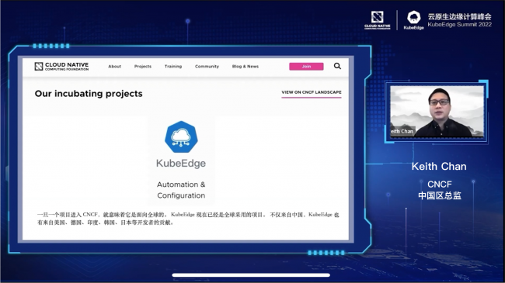Click the search magnifier icon
Screen dimensions: 505x283
(337, 66)
